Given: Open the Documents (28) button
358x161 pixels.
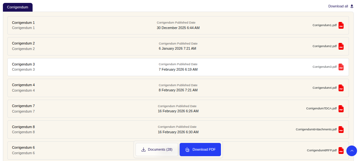Looking at the screenshot, I should coord(157,150).
